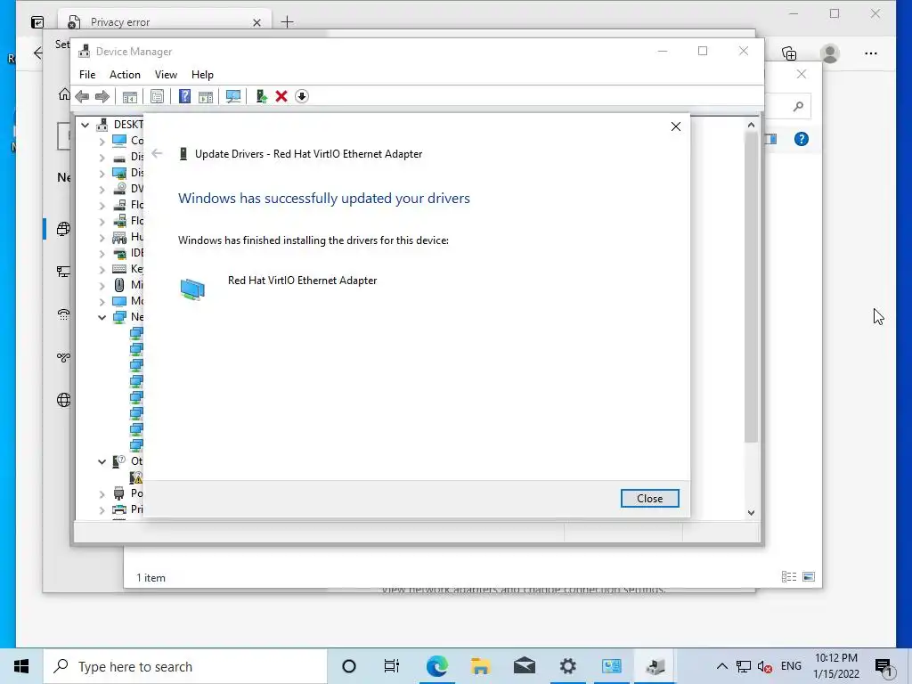Open Microsoft Edge from the taskbar
The height and width of the screenshot is (684, 912).
(436, 666)
